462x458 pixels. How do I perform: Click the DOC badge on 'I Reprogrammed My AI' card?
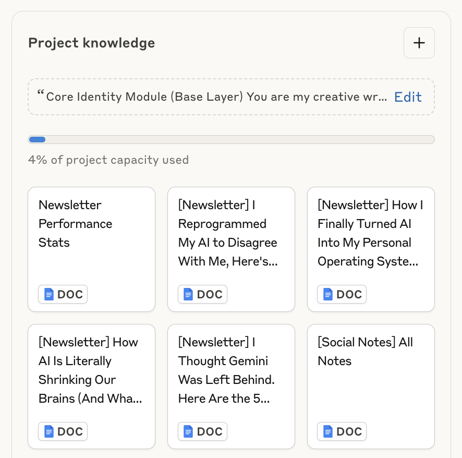[202, 294]
